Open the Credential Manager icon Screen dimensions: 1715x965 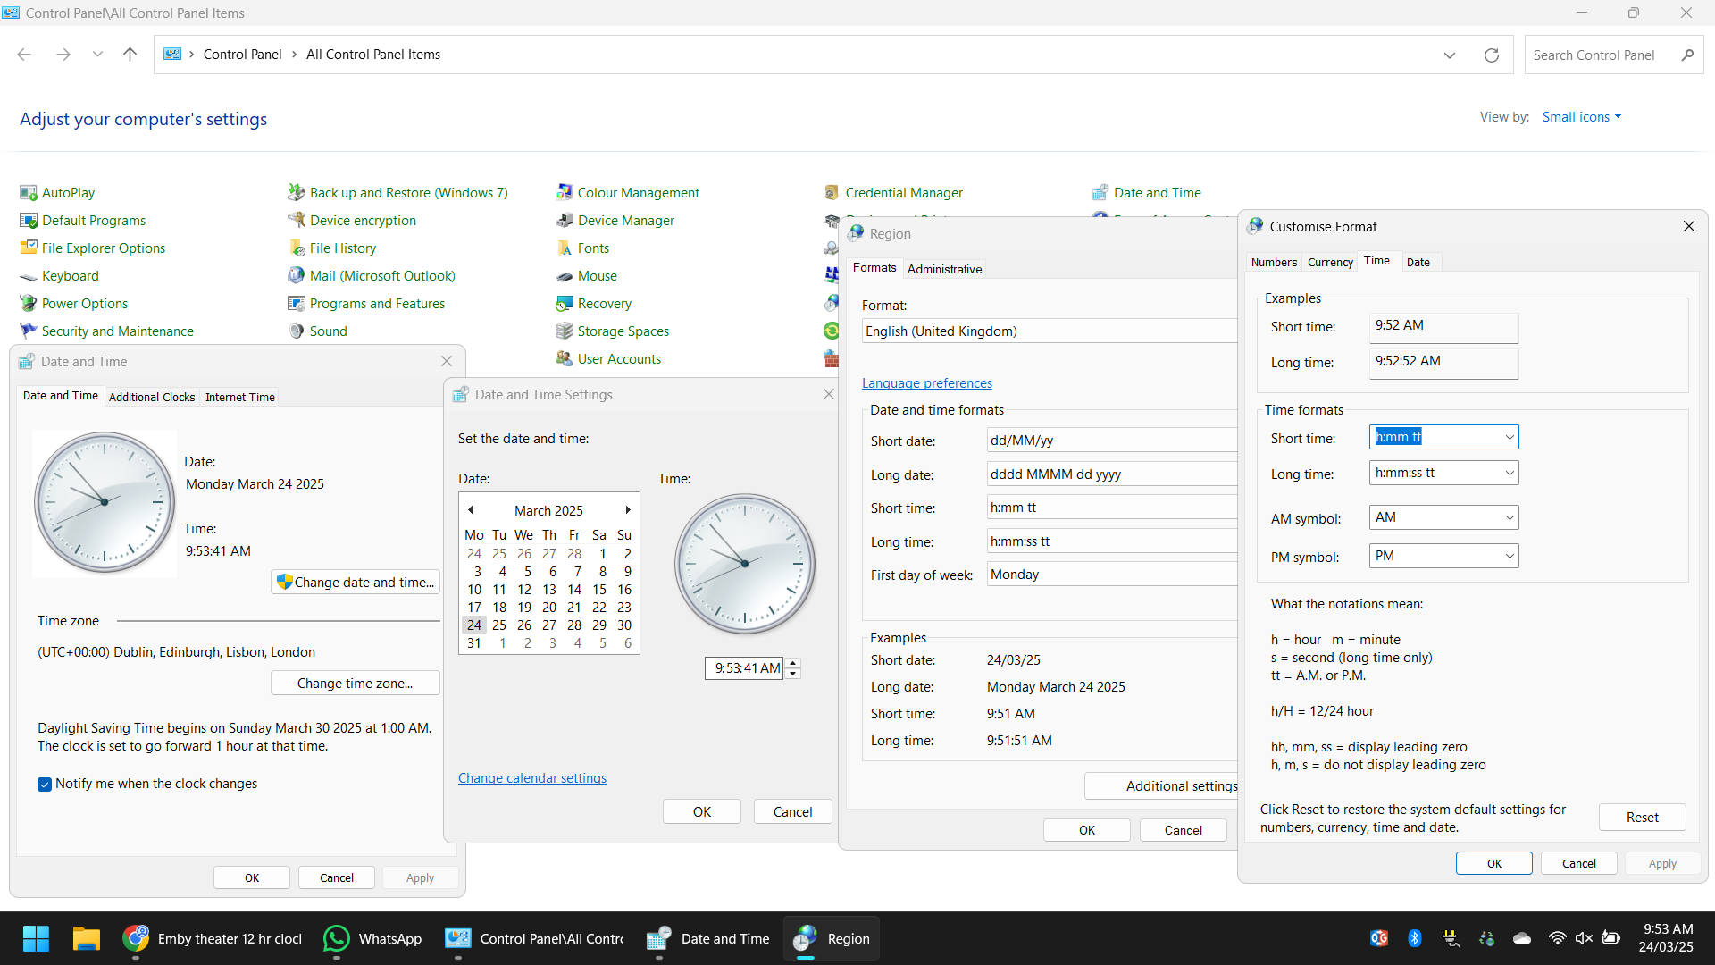coord(832,193)
